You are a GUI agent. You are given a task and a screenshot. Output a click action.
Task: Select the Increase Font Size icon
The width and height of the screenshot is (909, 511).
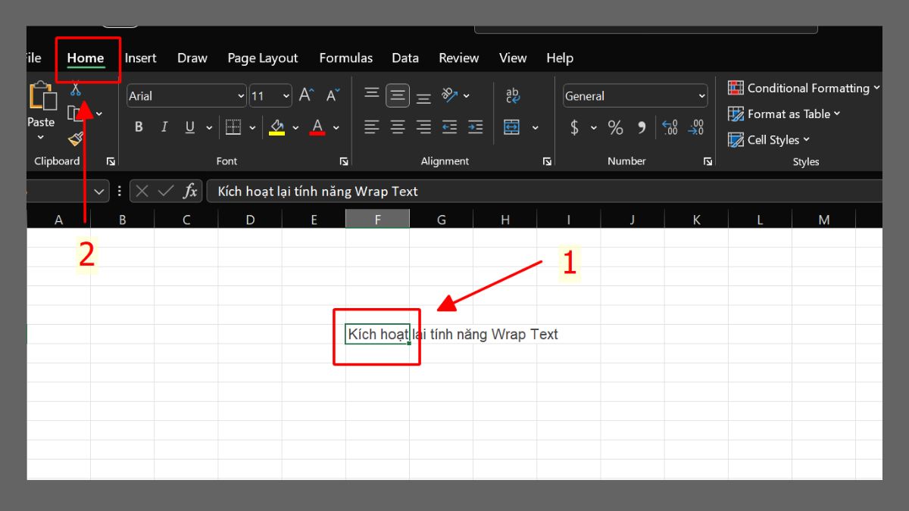click(x=305, y=95)
